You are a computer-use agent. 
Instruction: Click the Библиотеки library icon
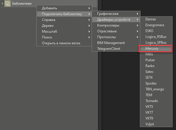[x=8, y=3]
